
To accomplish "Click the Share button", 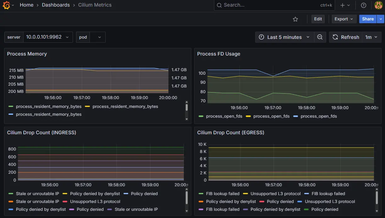I will [x=368, y=19].
